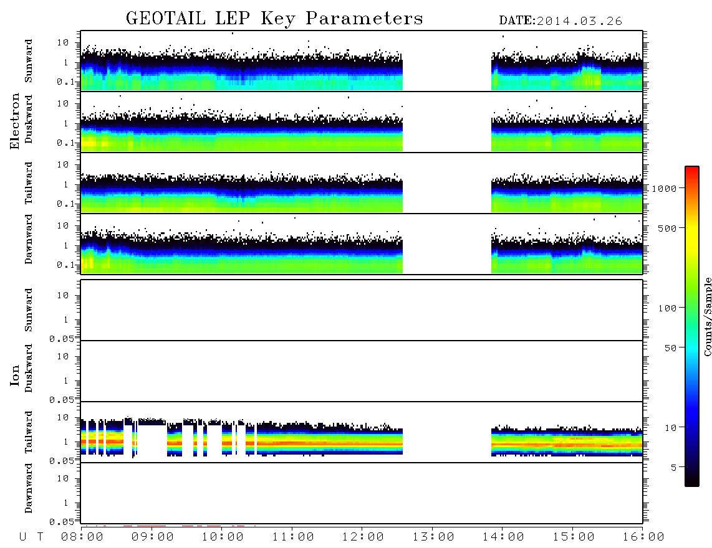The width and height of the screenshot is (712, 548).
Task: Select the Electron Dawnward panel label
Action: 29,239
